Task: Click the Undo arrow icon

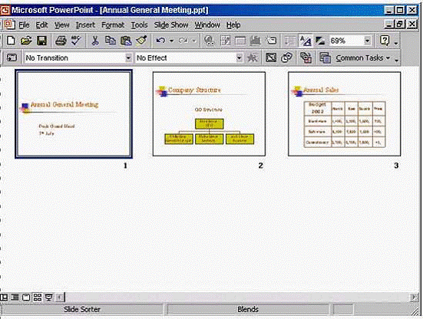Action: (x=160, y=41)
